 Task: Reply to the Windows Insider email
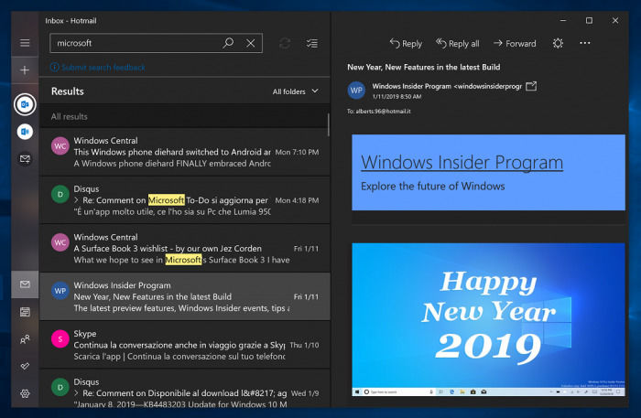406,43
